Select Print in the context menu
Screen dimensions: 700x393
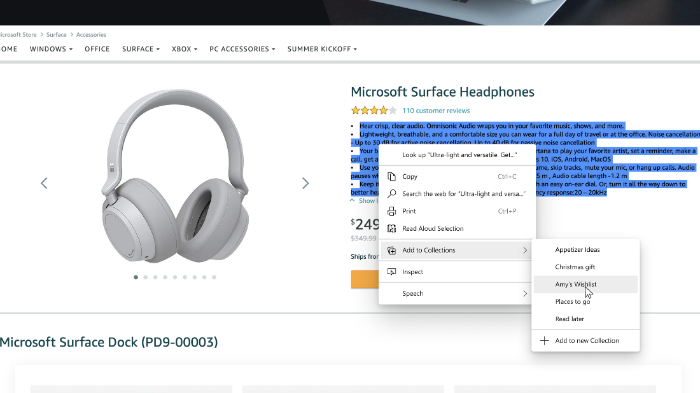pos(457,211)
